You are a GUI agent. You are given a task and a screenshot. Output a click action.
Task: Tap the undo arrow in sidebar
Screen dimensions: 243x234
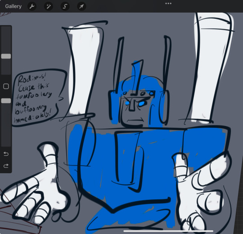point(6,154)
